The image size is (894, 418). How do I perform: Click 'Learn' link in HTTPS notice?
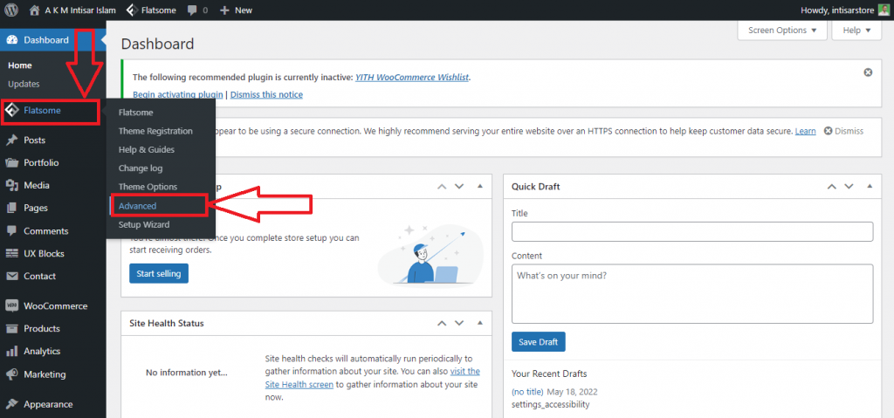click(805, 131)
